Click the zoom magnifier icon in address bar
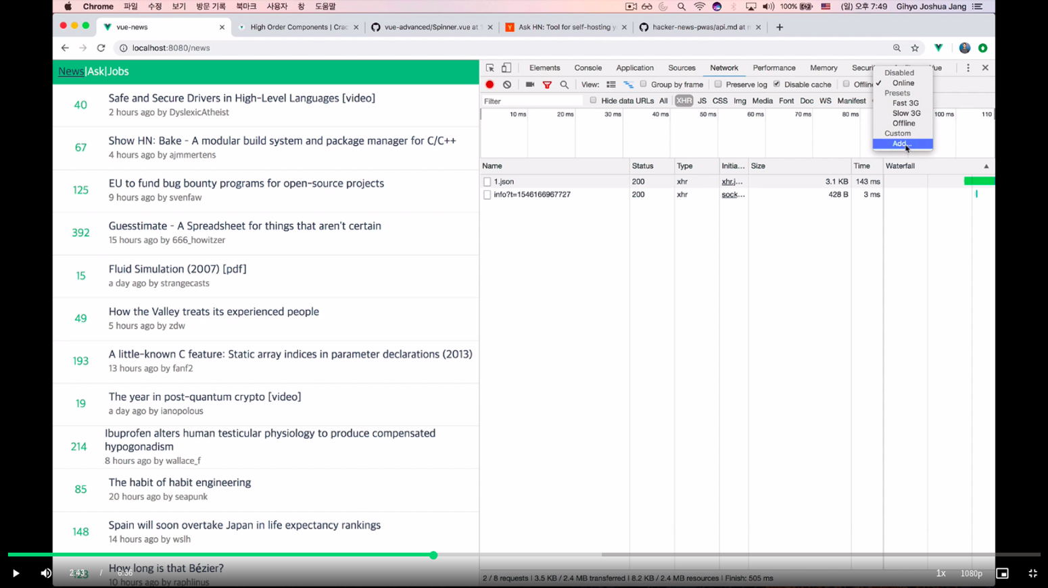This screenshot has width=1048, height=588. point(897,48)
